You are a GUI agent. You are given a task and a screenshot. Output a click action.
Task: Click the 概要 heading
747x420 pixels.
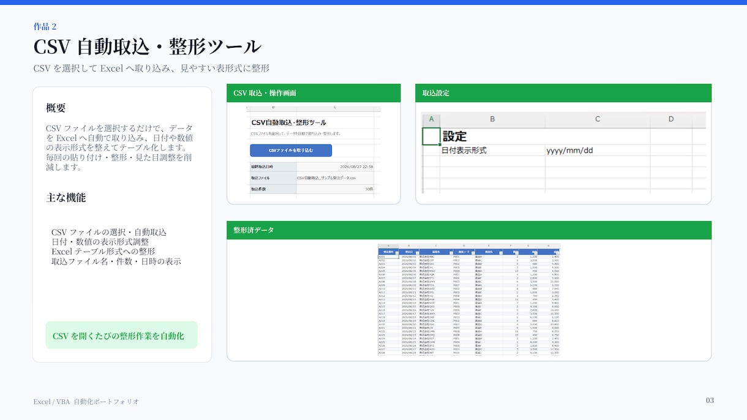click(x=56, y=108)
